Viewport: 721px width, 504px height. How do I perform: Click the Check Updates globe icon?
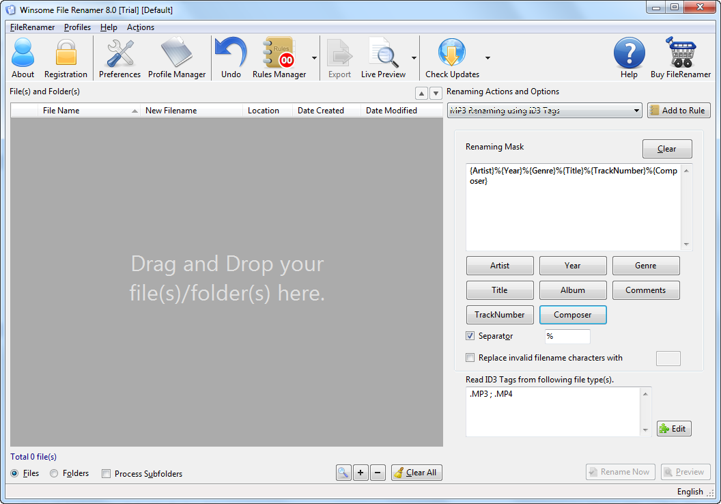tap(452, 58)
